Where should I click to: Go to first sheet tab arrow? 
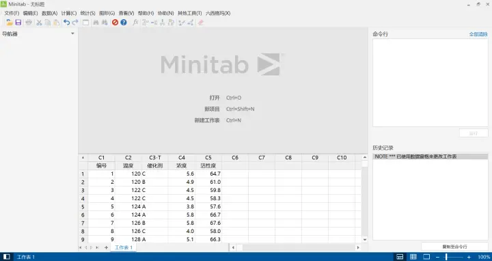point(81,247)
